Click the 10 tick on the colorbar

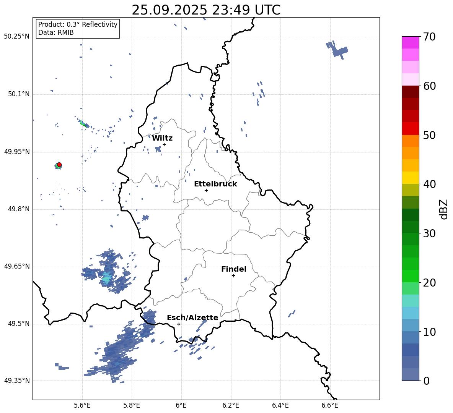[429, 332]
